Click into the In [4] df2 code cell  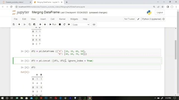(x=96, y=52)
